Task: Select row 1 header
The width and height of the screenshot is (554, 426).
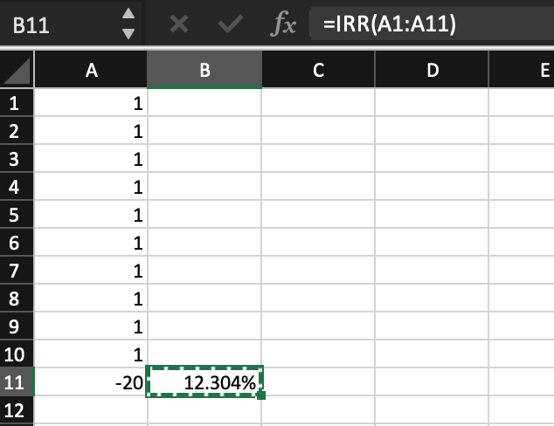Action: tap(17, 103)
